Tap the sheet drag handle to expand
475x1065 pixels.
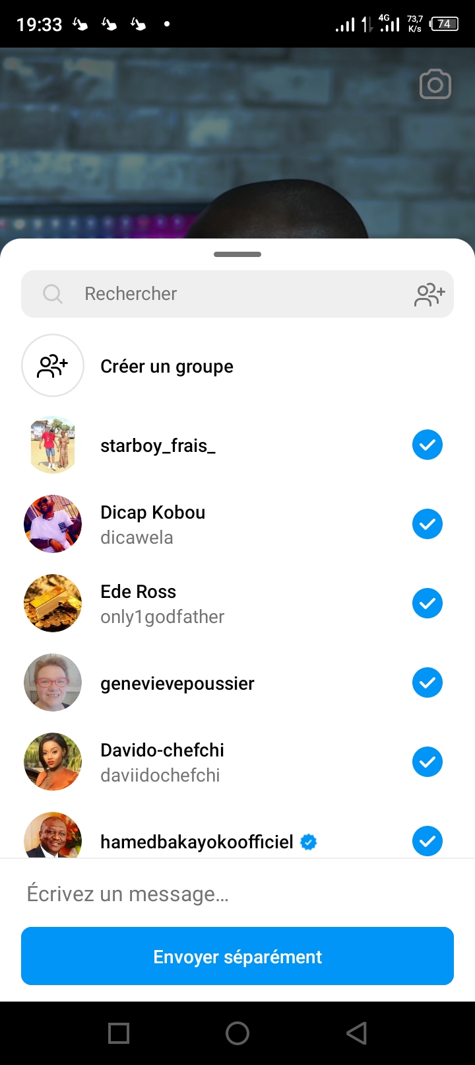click(237, 254)
